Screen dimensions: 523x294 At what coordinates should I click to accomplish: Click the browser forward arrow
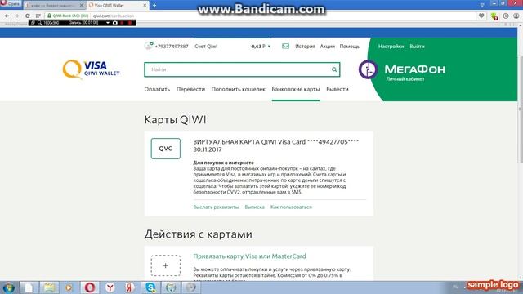click(17, 16)
